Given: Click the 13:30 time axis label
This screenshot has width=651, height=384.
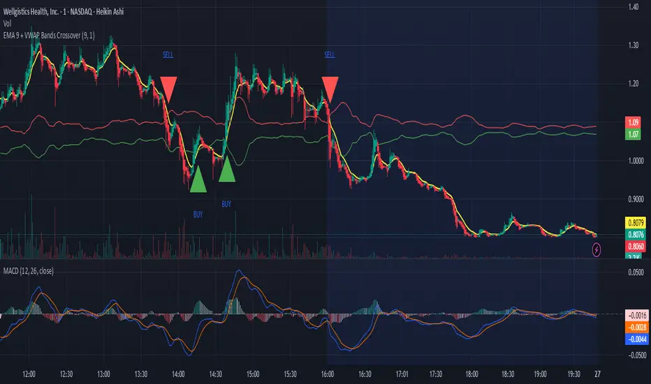Looking at the screenshot, I should click(x=140, y=374).
